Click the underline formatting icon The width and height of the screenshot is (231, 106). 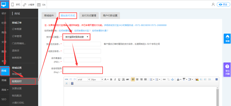(119, 79)
